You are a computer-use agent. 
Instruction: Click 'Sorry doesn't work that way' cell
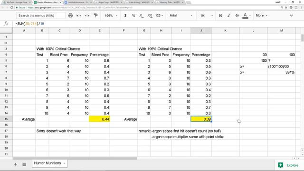click(58, 131)
